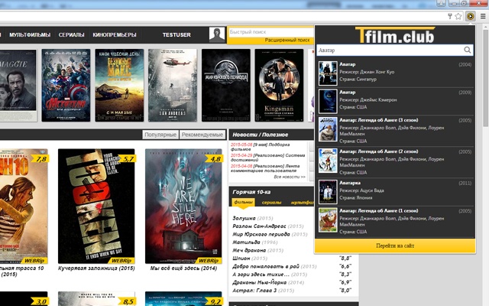Click the Kingsman poster

pyautogui.click(x=279, y=85)
